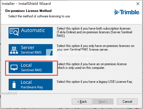The image size is (143, 109).
Task: Click the monitor icon on Local Sentinel RMS
Action: click(14, 67)
